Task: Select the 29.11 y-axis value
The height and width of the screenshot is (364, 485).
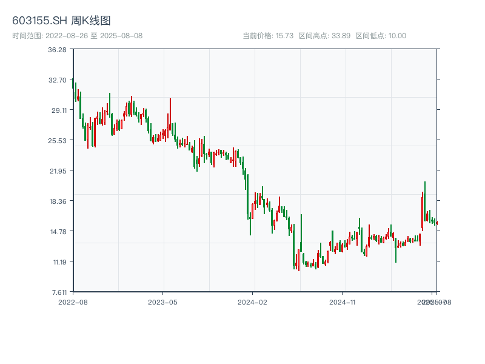Action: click(58, 110)
